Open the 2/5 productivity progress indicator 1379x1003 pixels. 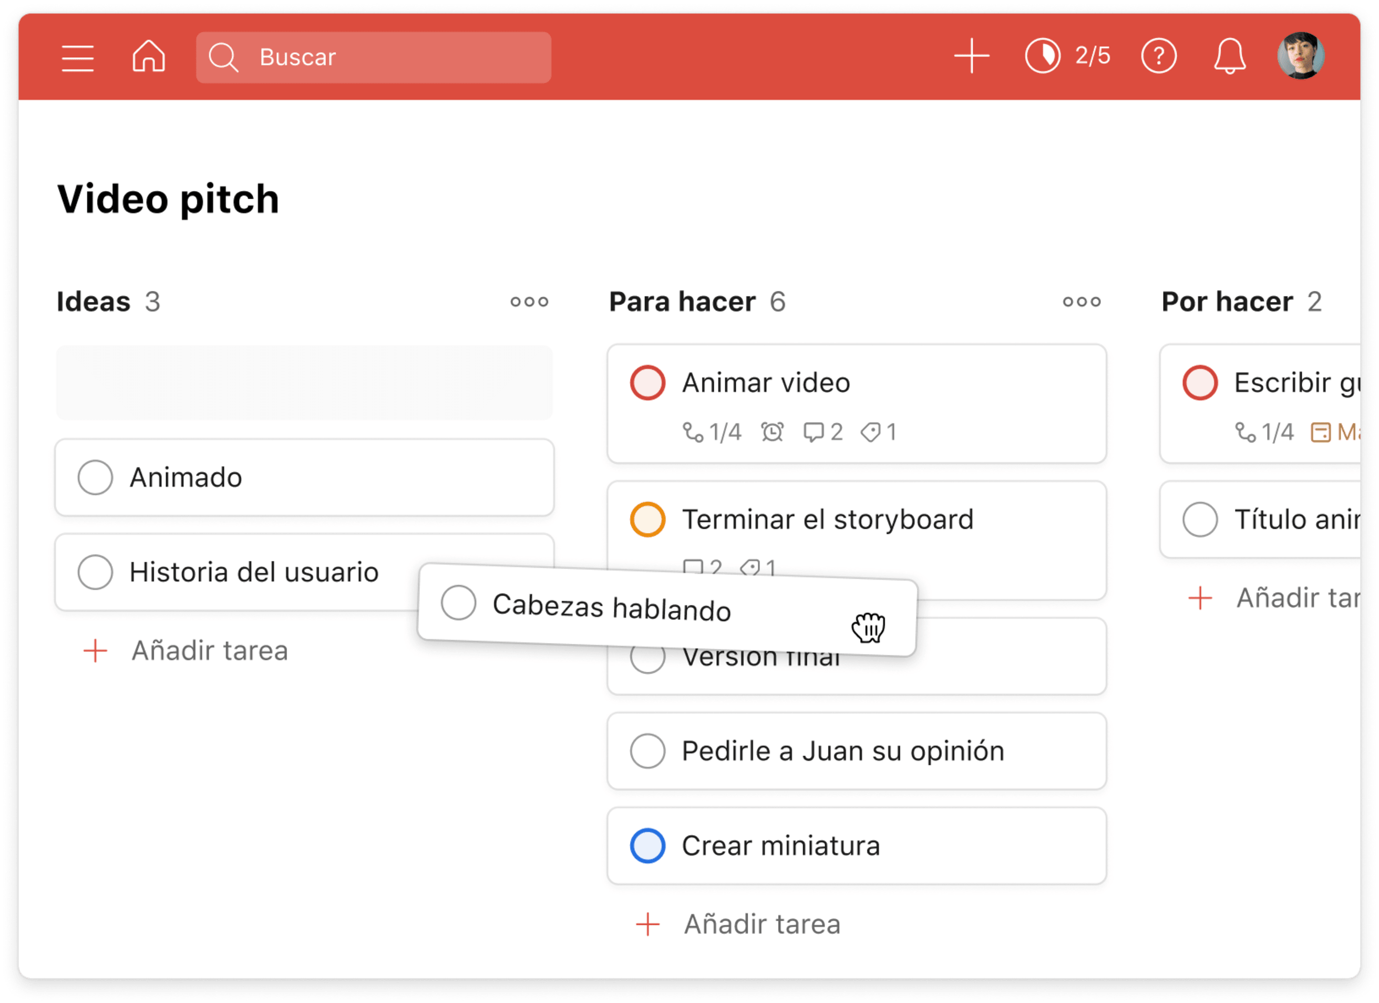pyautogui.click(x=1068, y=56)
